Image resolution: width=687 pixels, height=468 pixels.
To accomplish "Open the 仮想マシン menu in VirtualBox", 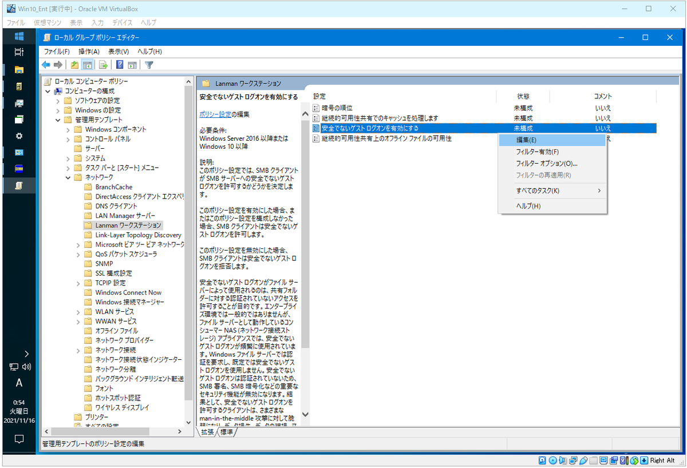I will (48, 23).
